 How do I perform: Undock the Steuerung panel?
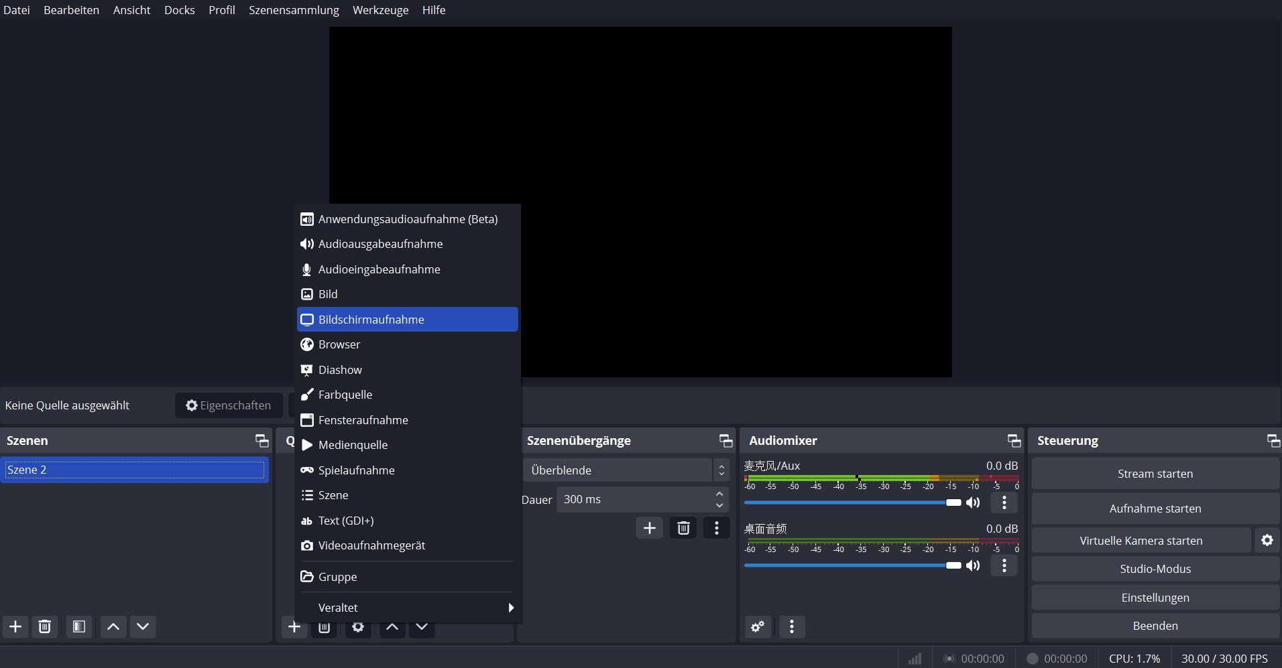pyautogui.click(x=1273, y=440)
